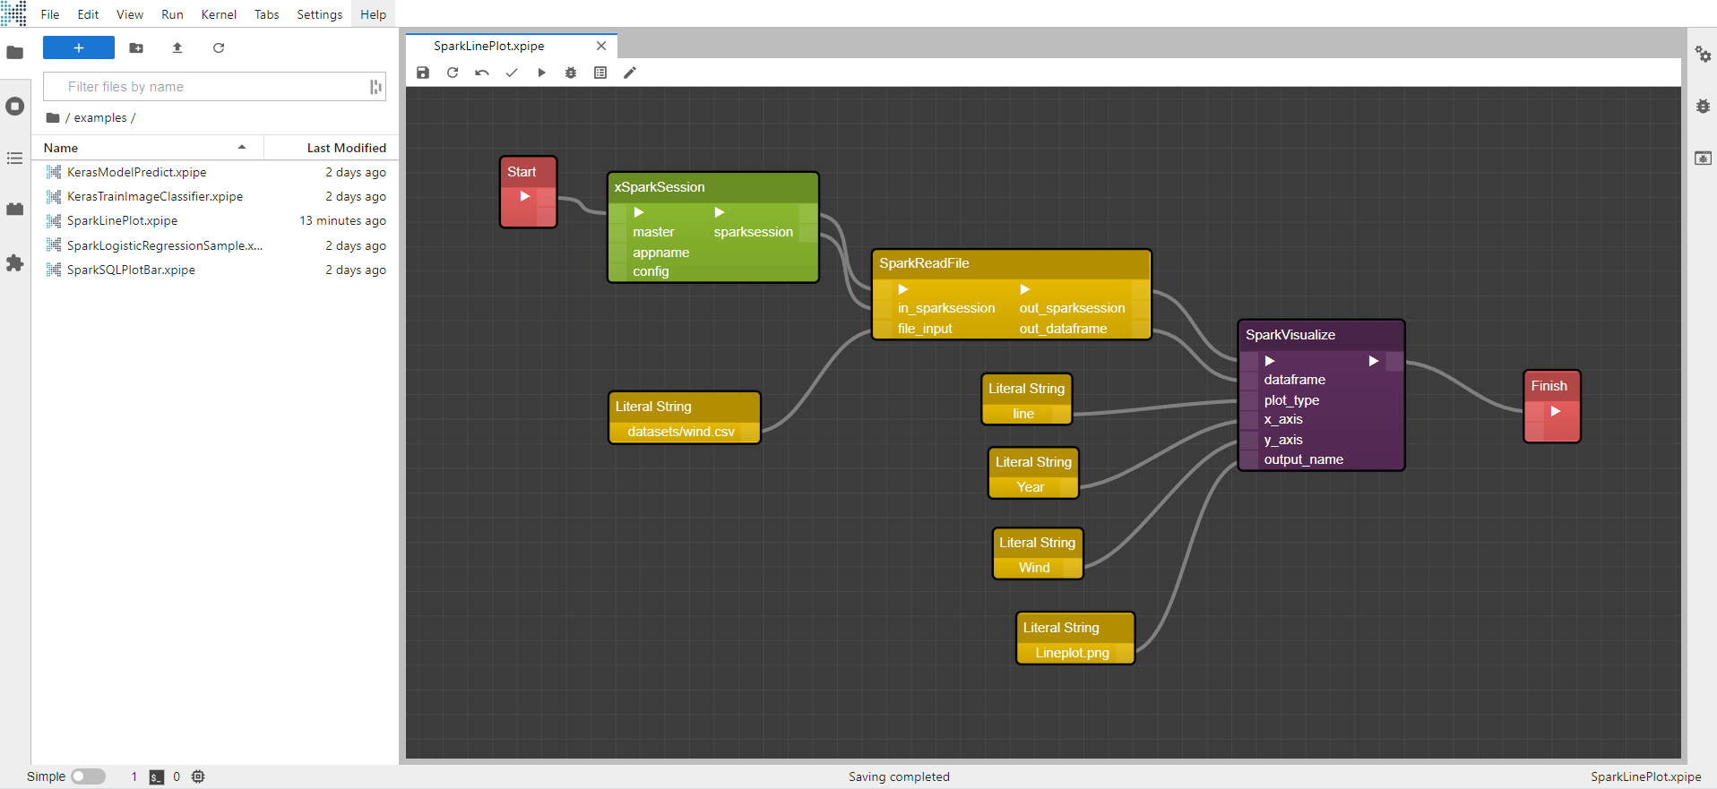
Task: Open the debugger bug icon in the toolbar
Action: click(x=571, y=73)
